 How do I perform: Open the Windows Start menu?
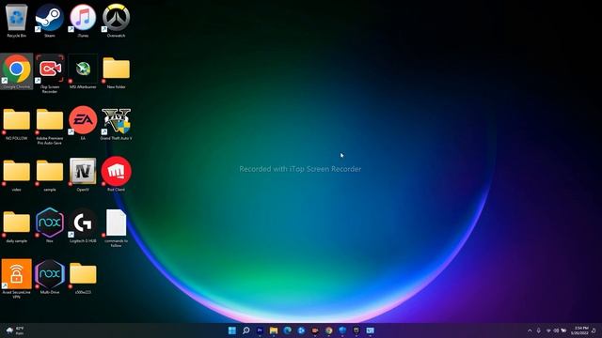tap(232, 330)
